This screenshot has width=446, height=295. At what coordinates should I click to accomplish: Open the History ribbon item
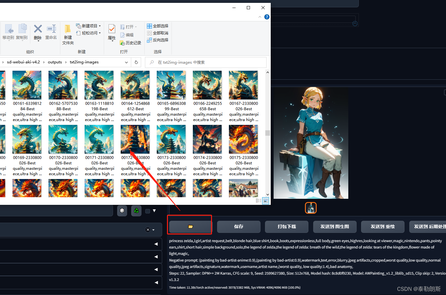click(x=131, y=43)
